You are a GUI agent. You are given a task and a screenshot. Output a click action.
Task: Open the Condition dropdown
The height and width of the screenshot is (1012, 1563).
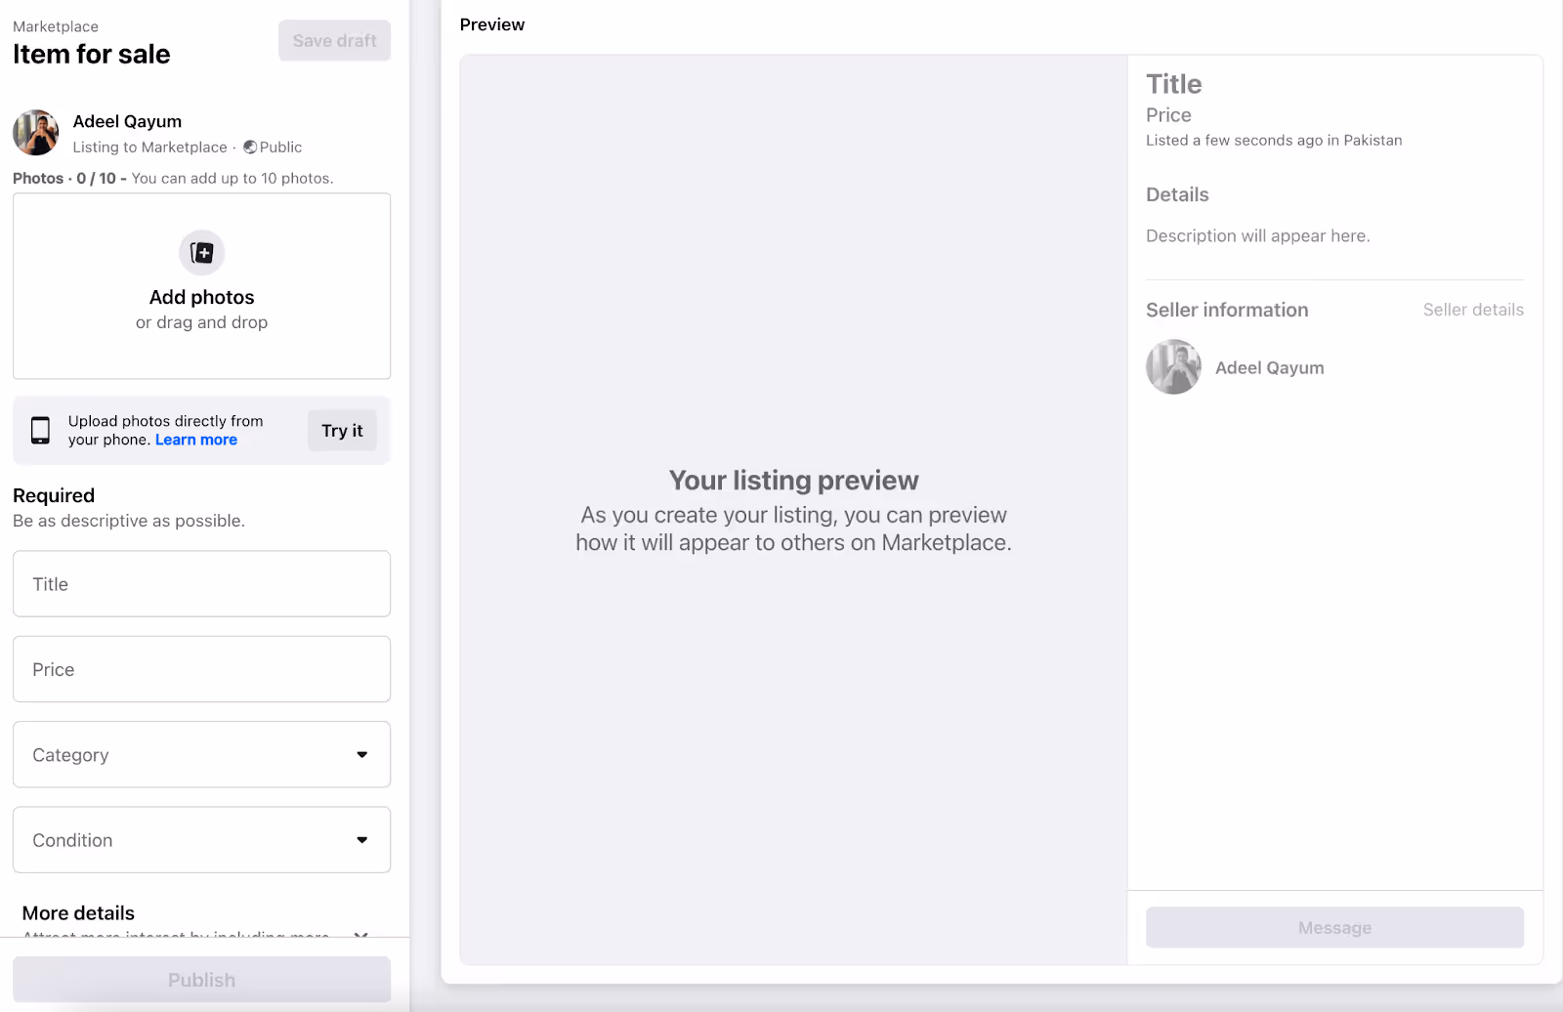point(201,839)
